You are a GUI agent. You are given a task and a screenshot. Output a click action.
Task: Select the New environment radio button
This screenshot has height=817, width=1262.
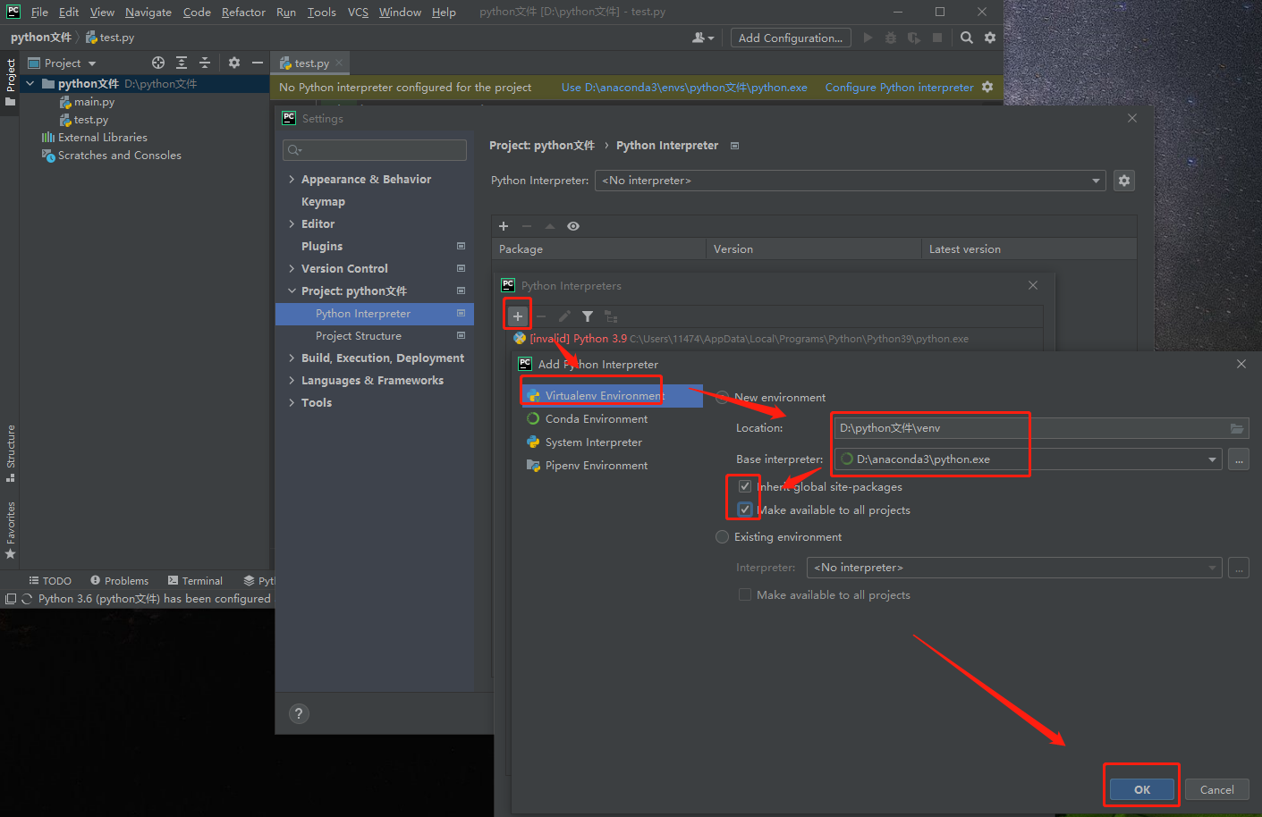723,398
